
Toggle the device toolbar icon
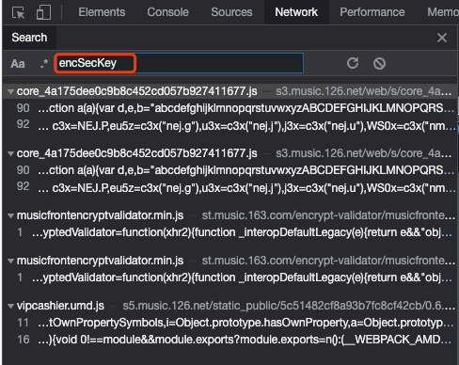pos(43,12)
